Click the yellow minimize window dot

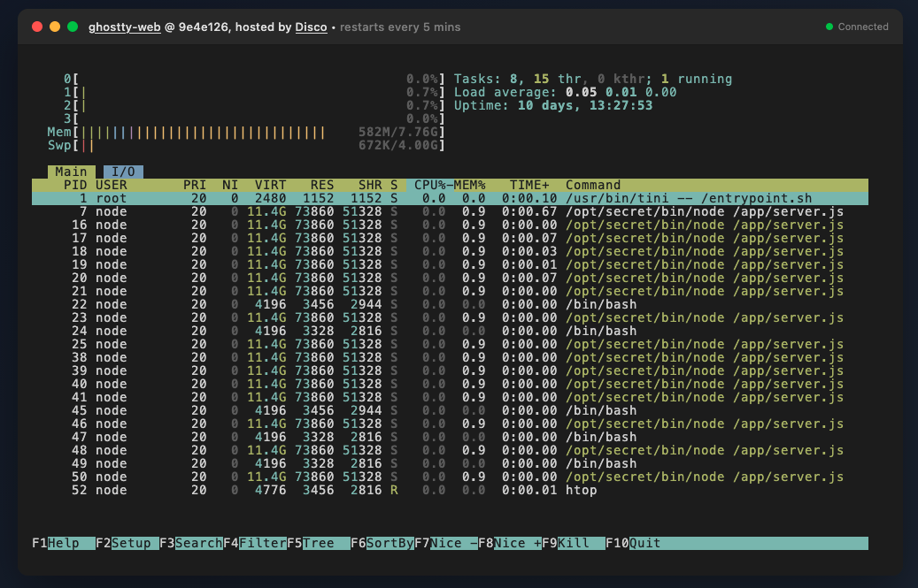coord(55,27)
